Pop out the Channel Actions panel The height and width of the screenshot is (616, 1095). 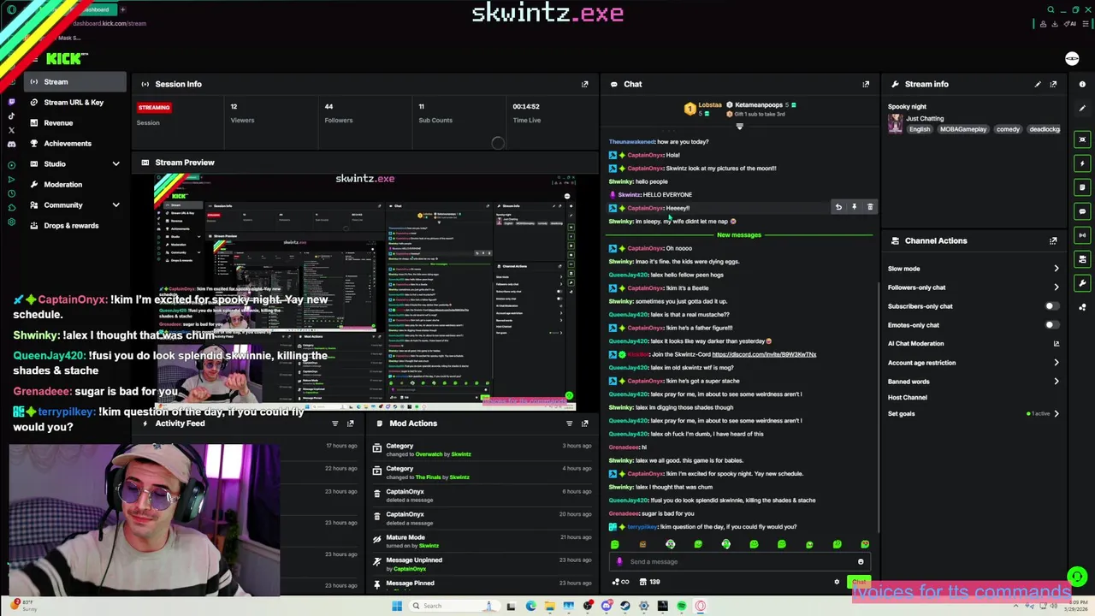[1053, 241]
